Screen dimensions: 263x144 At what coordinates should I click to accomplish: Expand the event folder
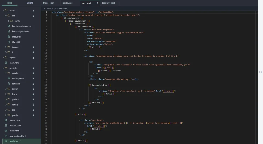tap(6, 89)
